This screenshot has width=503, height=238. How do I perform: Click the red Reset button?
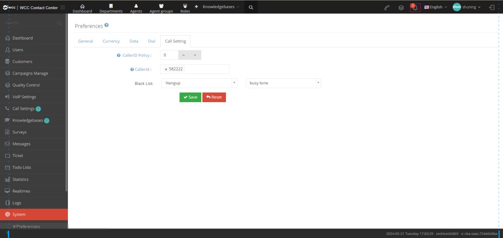[214, 97]
